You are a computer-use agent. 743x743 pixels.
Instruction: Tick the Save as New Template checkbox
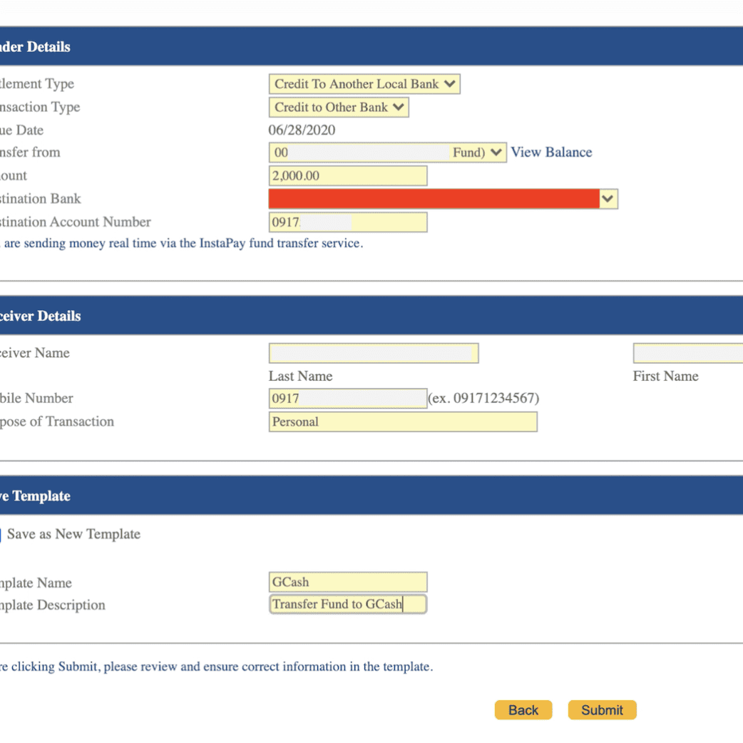pos(0,535)
